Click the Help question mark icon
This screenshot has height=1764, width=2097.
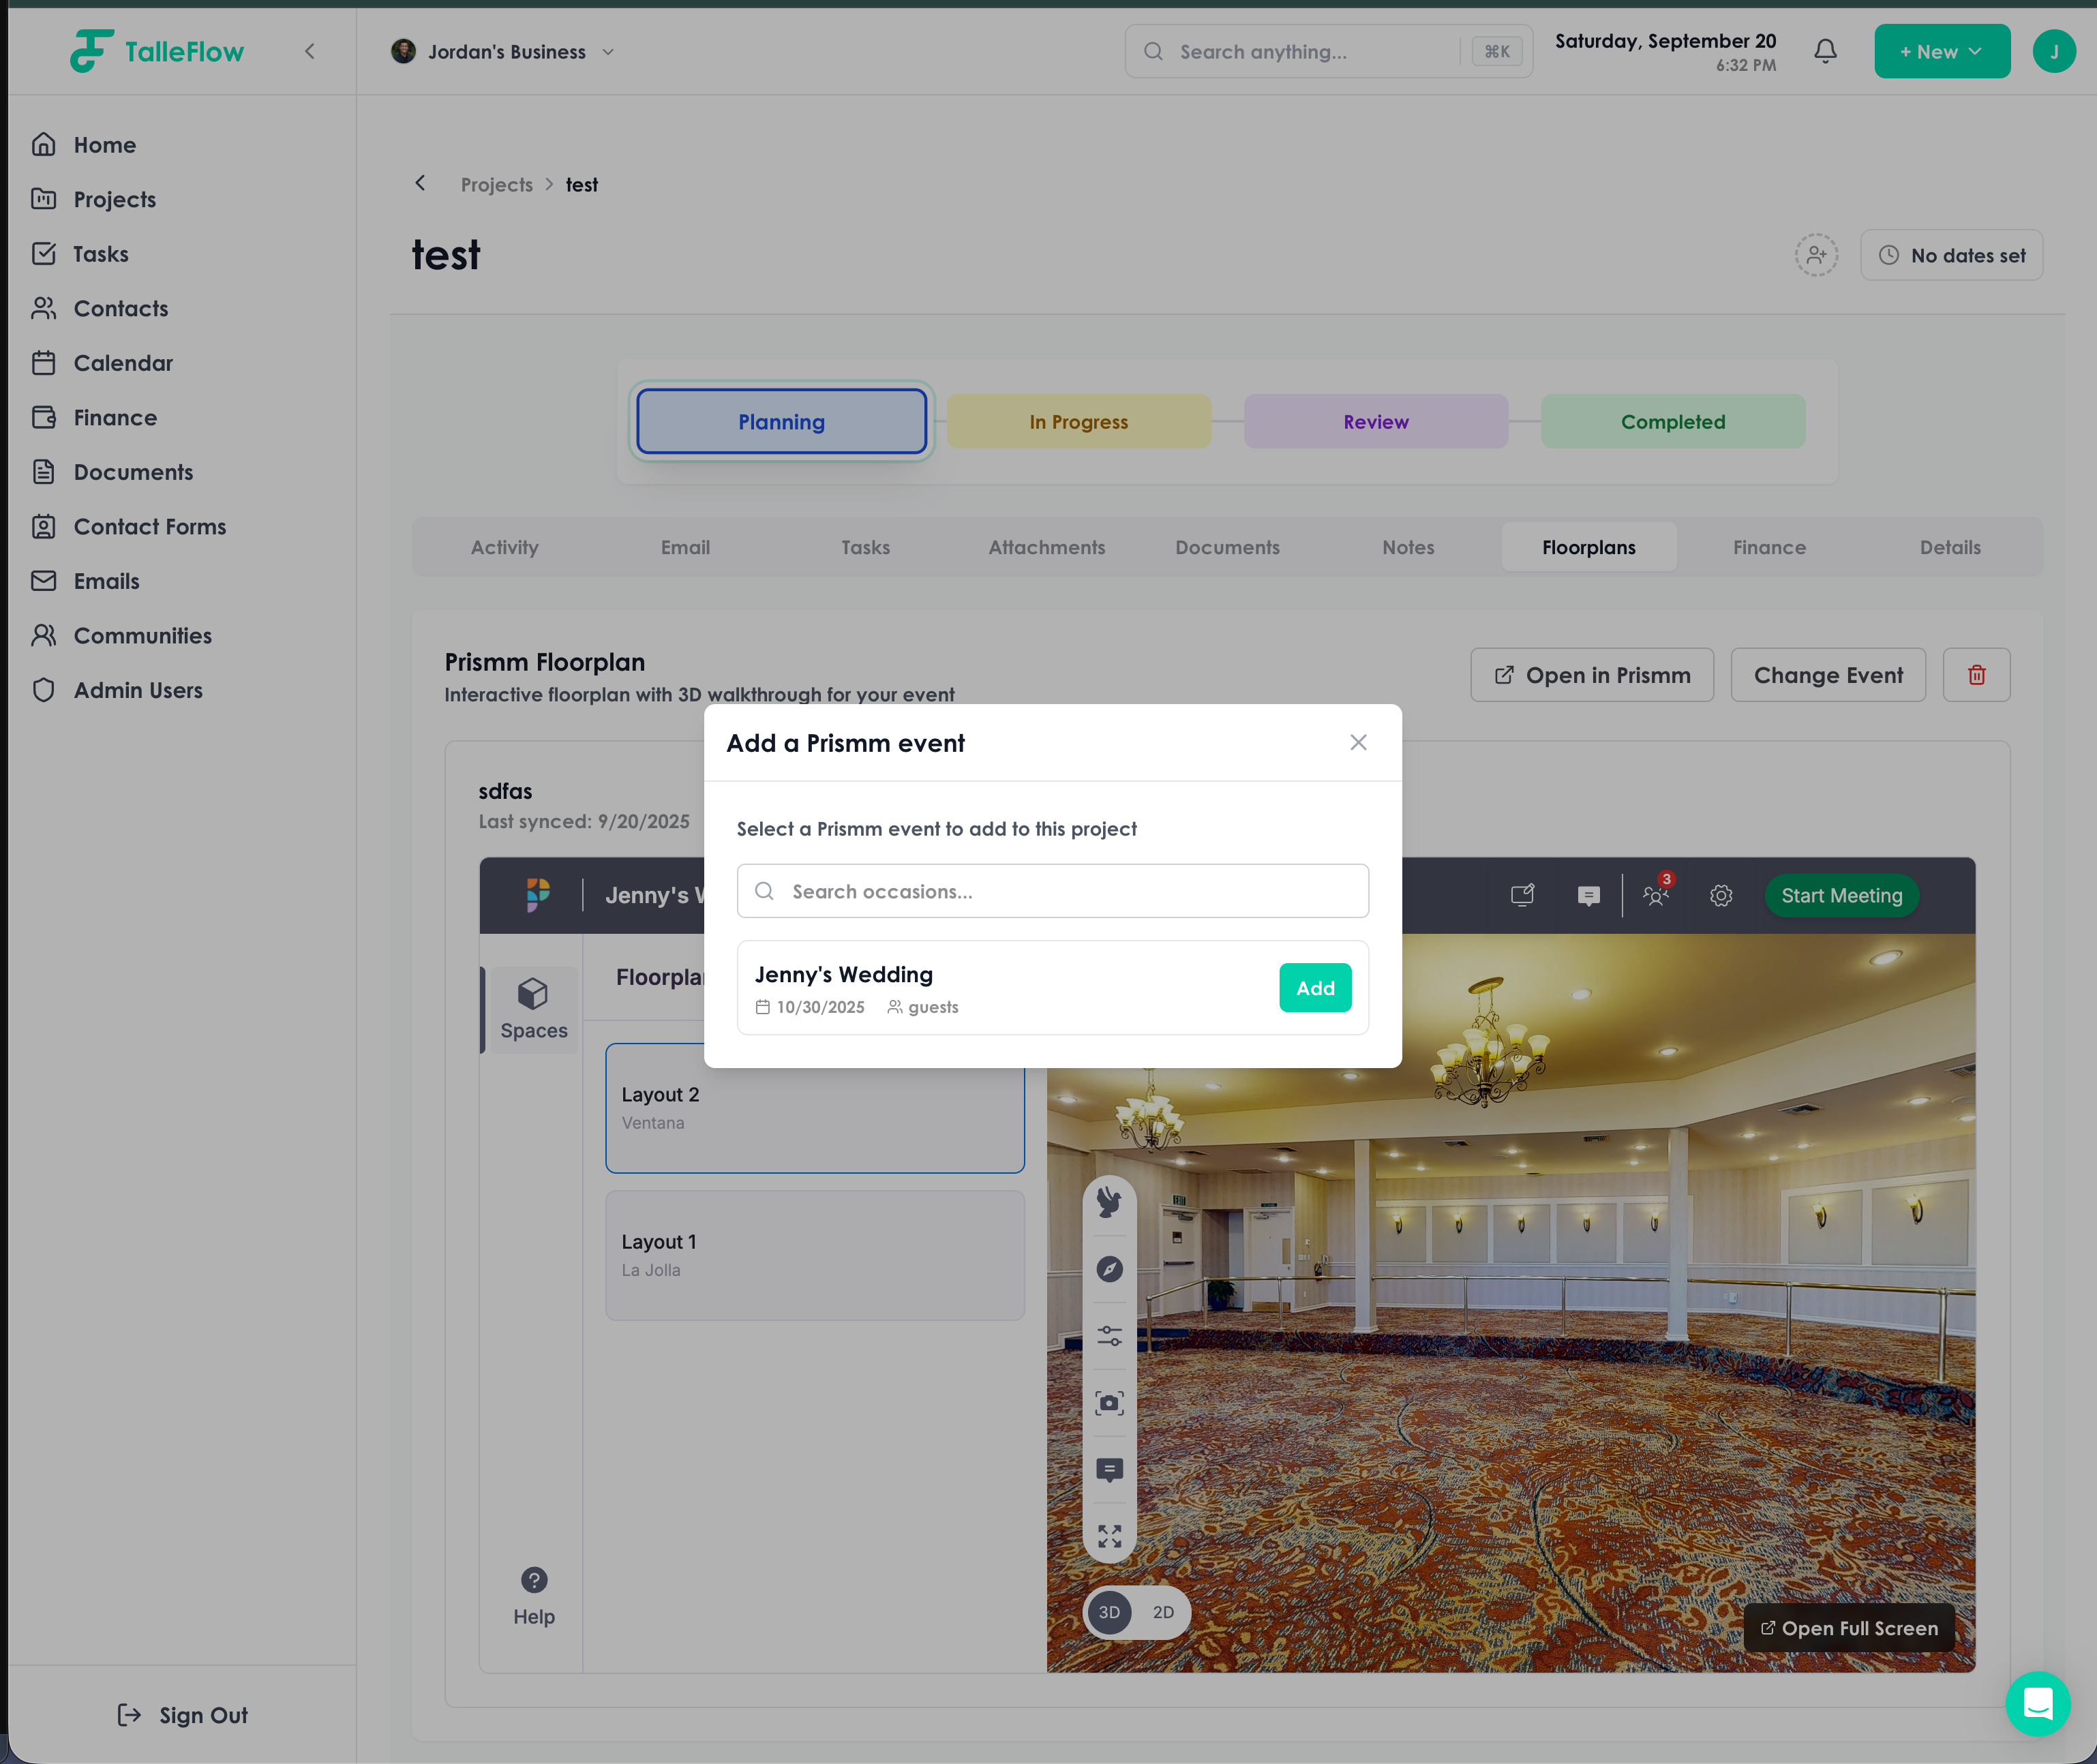coord(534,1580)
